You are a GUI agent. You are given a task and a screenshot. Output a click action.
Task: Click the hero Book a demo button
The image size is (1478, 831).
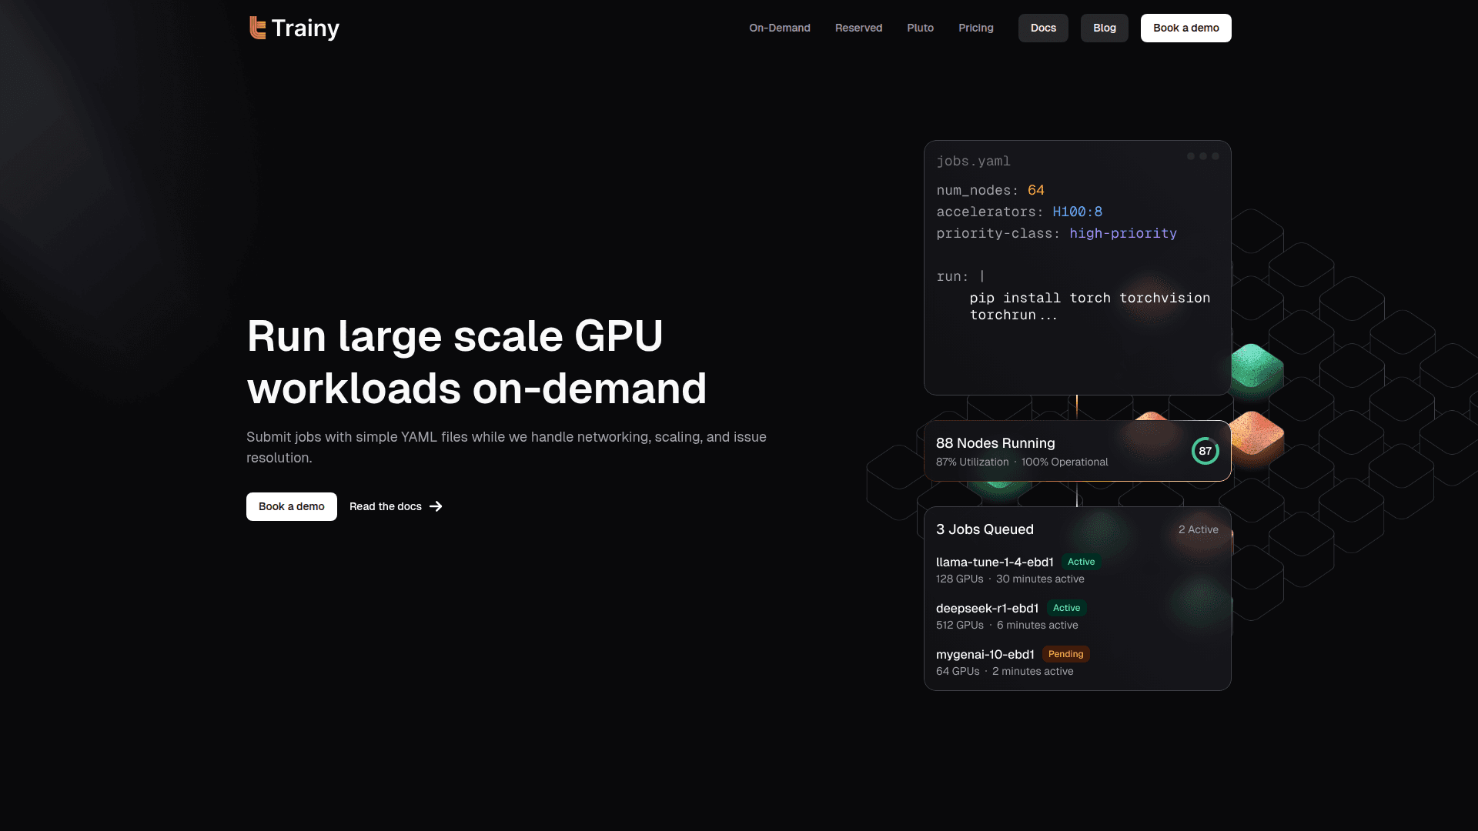[291, 506]
